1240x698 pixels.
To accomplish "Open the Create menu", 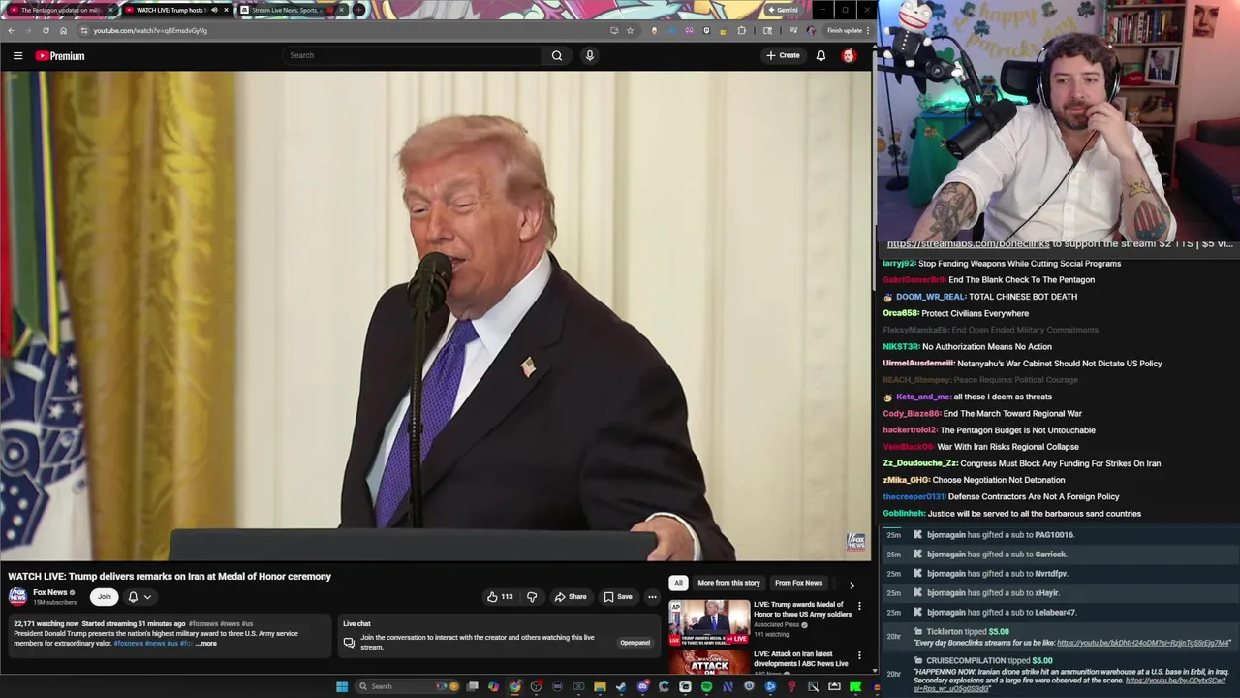I will point(783,55).
